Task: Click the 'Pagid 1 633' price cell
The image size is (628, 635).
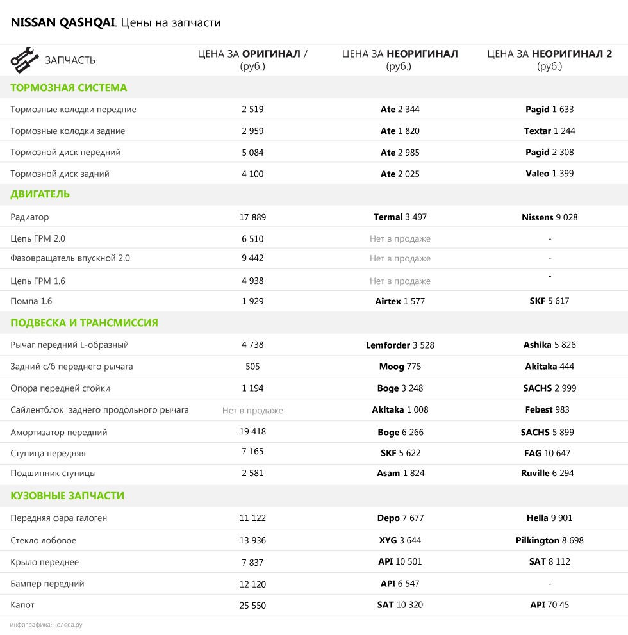Action: click(549, 110)
